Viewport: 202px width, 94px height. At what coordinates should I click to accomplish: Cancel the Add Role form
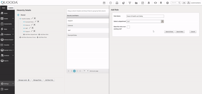(193, 32)
